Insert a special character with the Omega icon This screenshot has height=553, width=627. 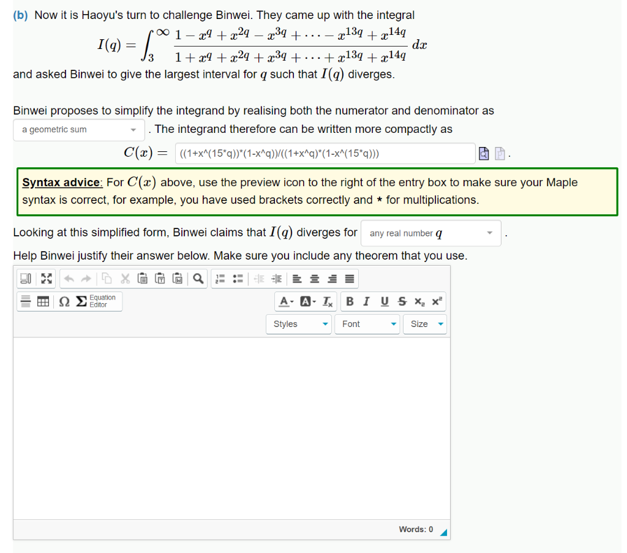pos(64,301)
